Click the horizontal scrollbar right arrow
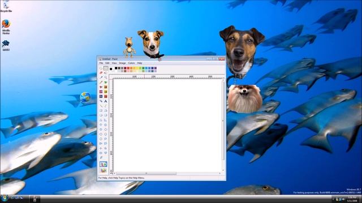The image size is (362, 203). point(220,173)
